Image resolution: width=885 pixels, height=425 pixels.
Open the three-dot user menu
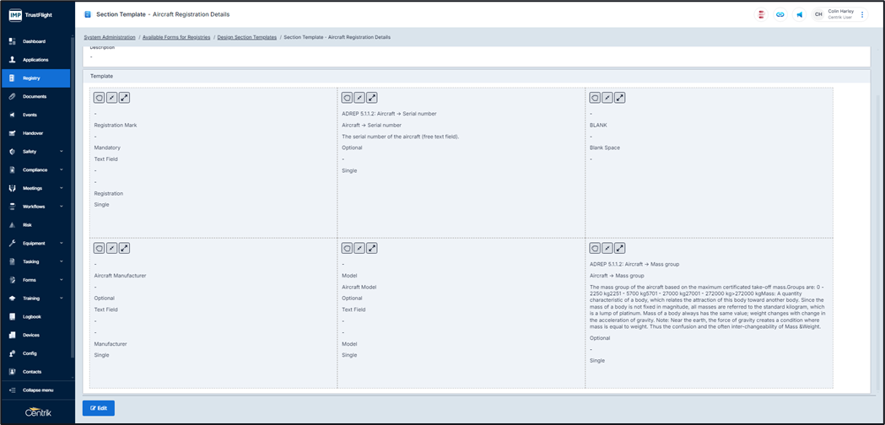click(862, 14)
